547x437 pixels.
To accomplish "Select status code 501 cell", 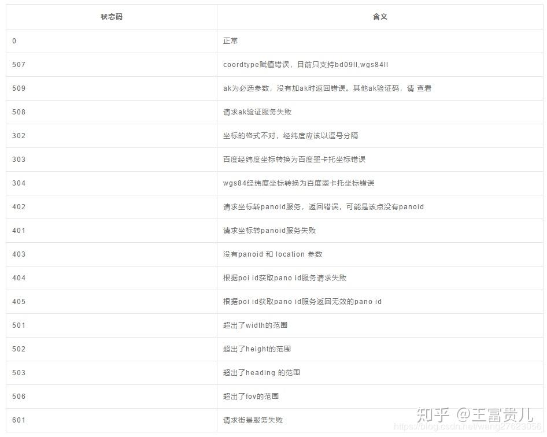I will (112, 326).
